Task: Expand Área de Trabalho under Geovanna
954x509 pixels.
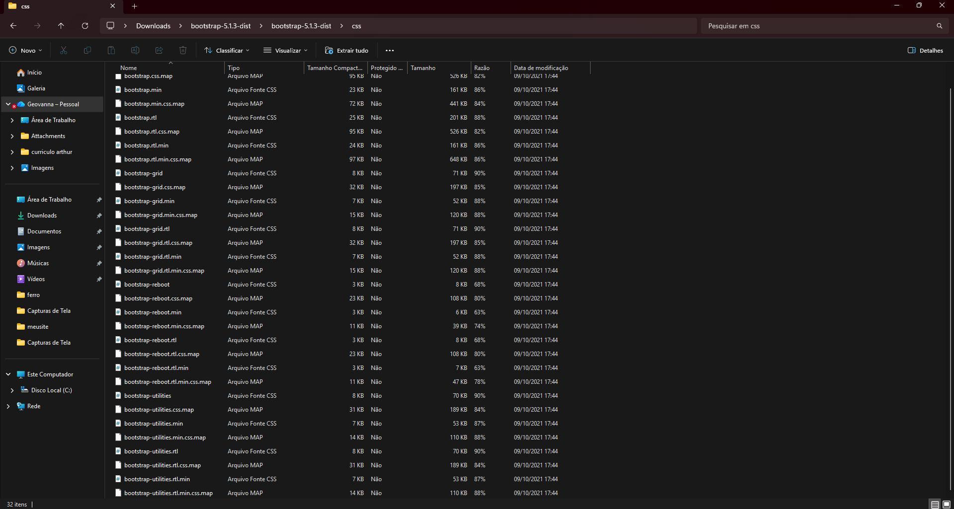Action: [12, 120]
